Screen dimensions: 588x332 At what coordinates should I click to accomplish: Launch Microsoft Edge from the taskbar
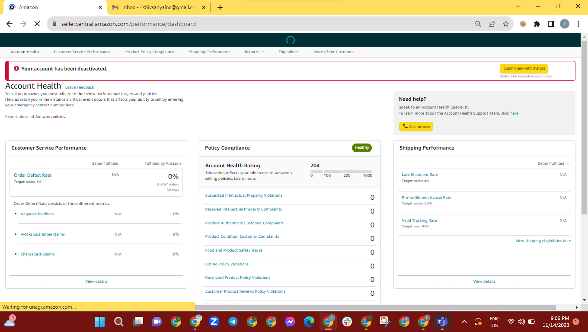click(x=309, y=322)
